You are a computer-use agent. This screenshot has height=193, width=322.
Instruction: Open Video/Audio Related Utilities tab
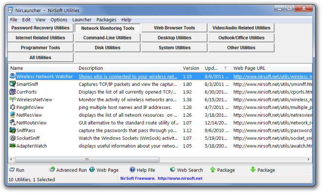click(x=241, y=28)
